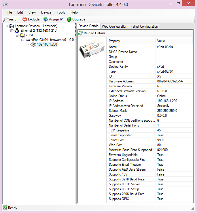Click the Search magnifier icon

(5, 19)
